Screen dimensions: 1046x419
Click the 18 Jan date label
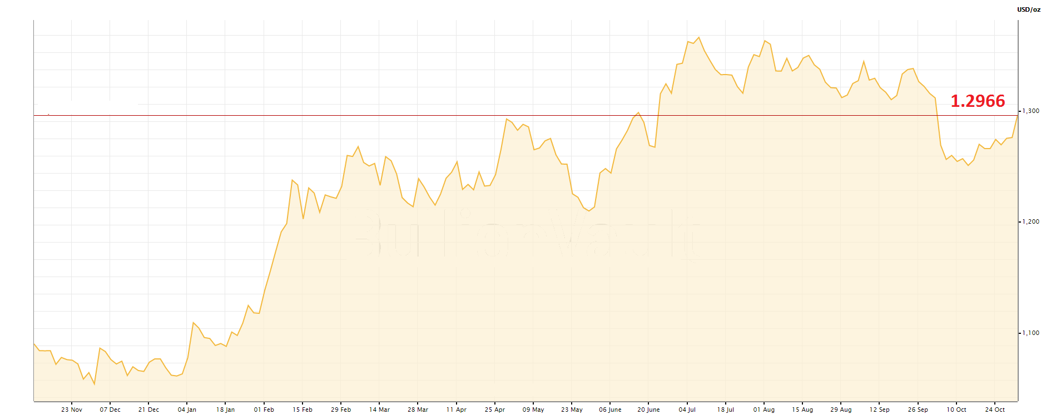coord(225,410)
